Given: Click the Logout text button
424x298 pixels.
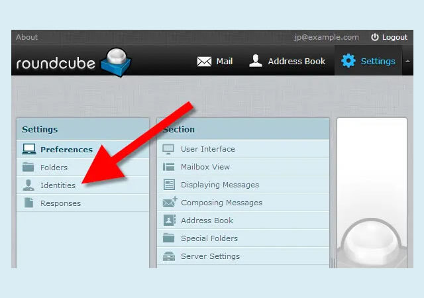Looking at the screenshot, I should pos(395,37).
